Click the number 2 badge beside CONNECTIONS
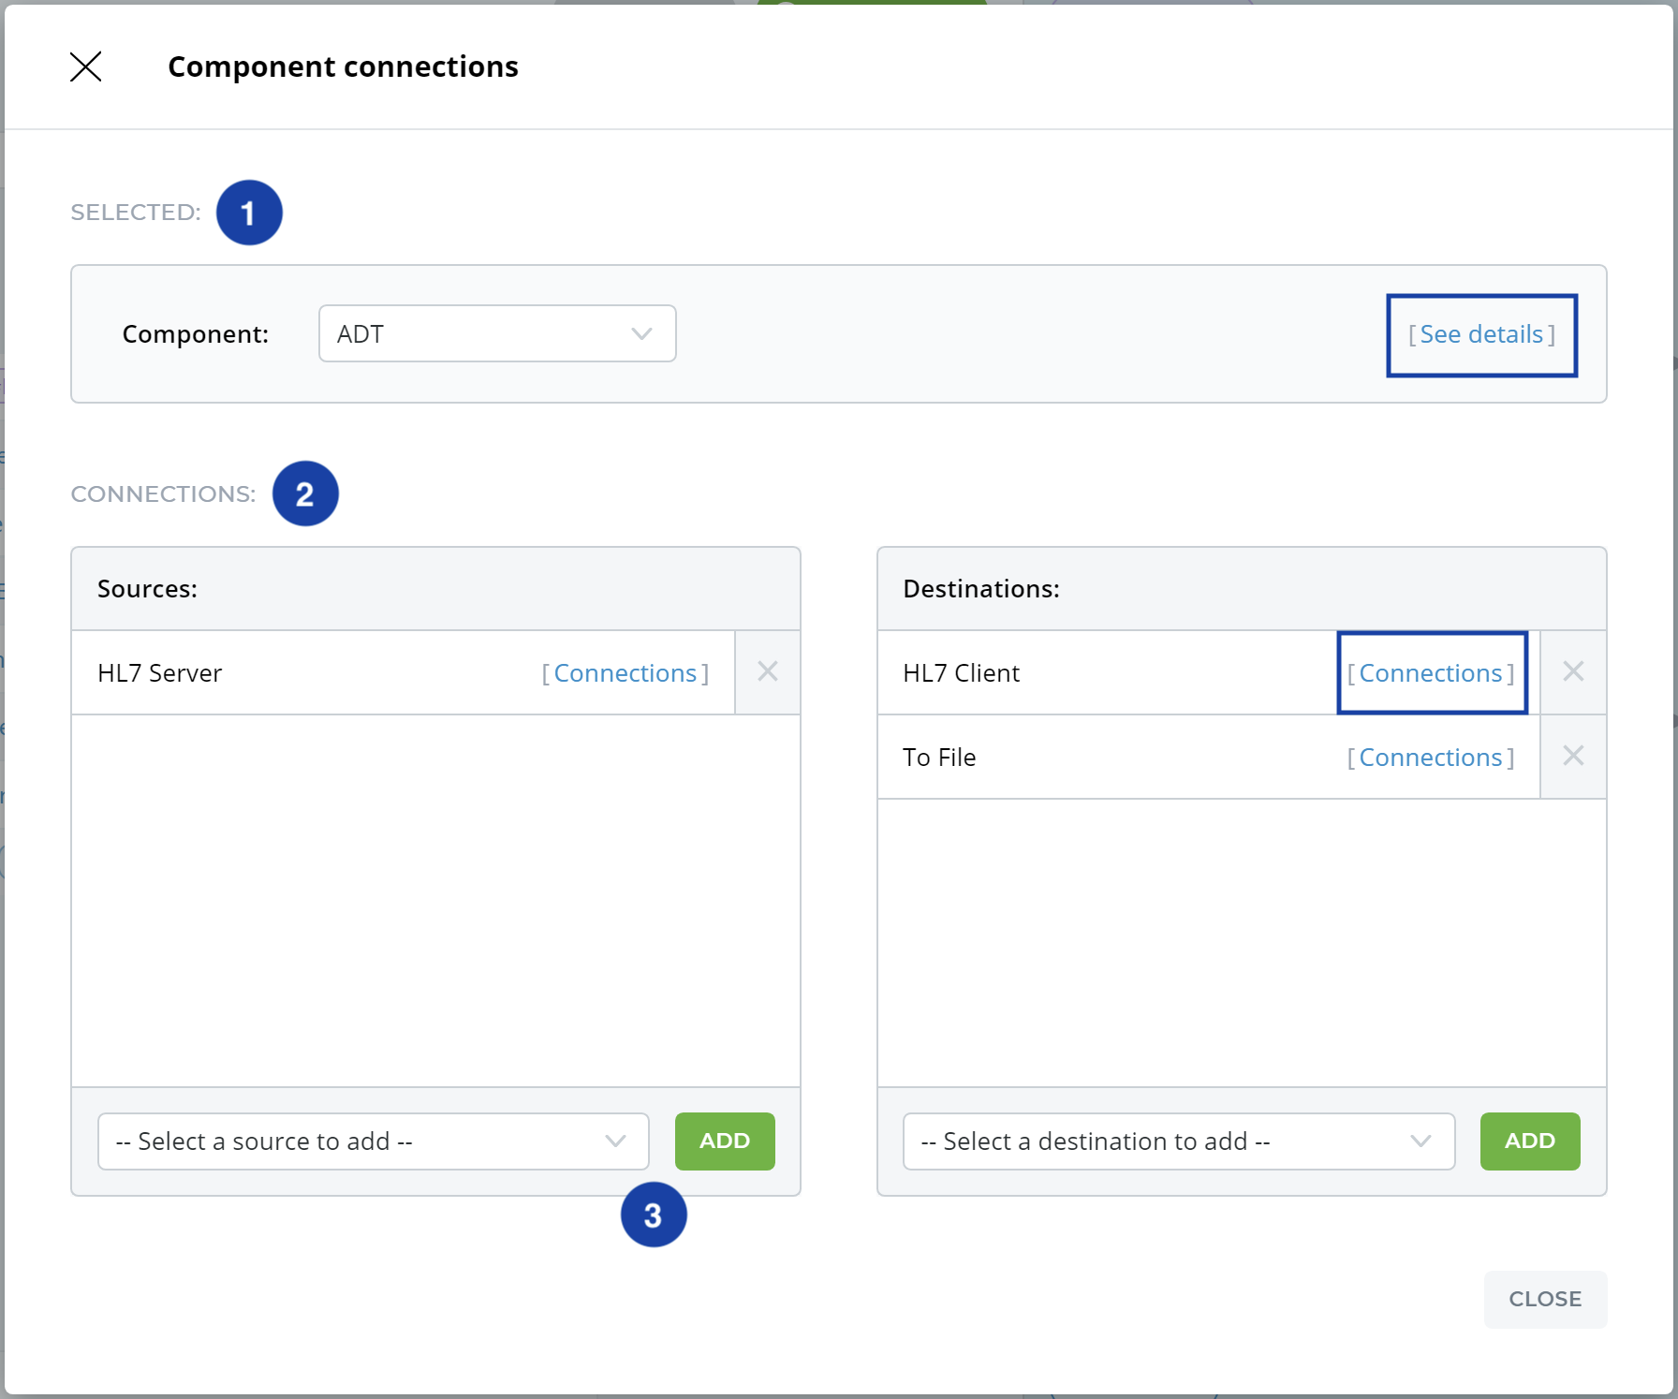1678x1399 pixels. click(305, 493)
